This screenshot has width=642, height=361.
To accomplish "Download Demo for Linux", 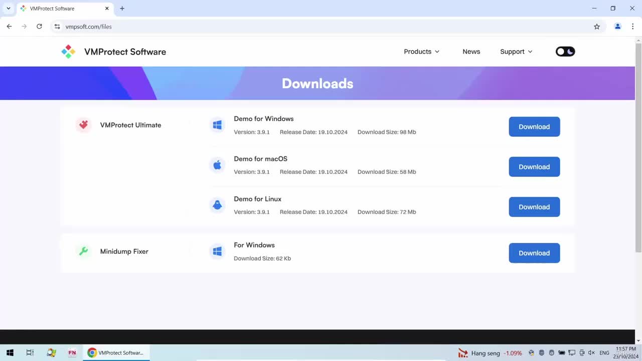I will [x=534, y=207].
